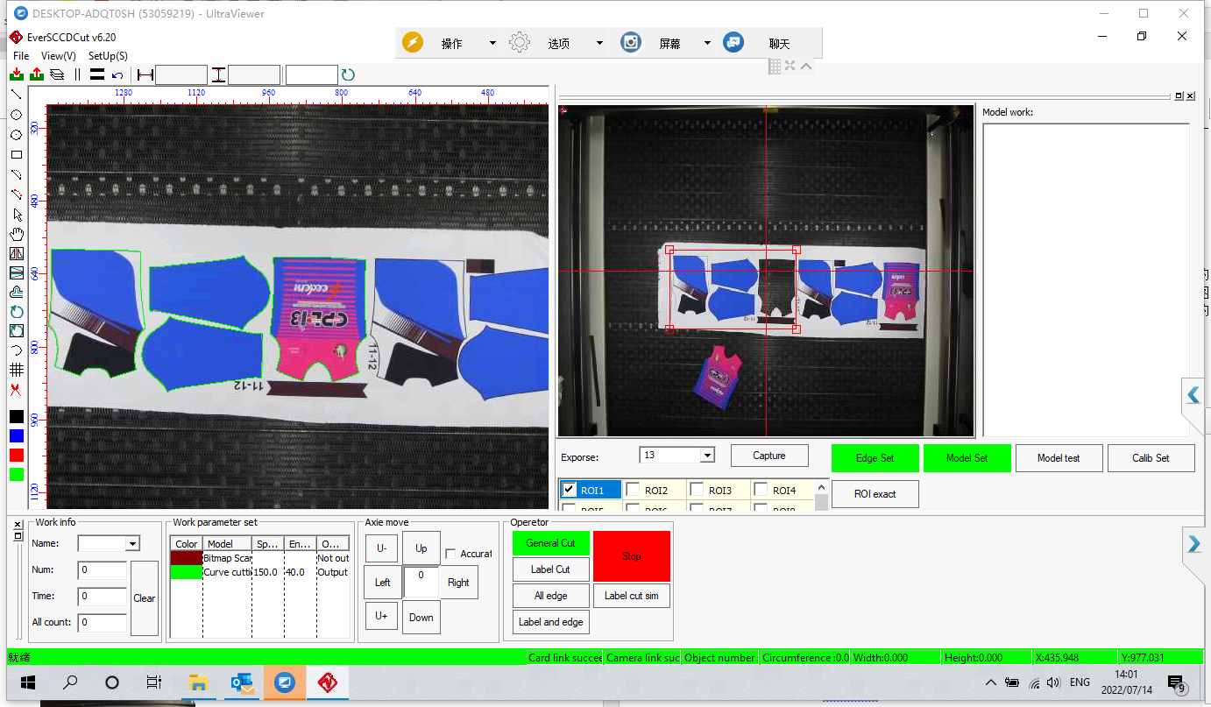Image resolution: width=1211 pixels, height=707 pixels.
Task: Open the File menu
Action: point(21,56)
